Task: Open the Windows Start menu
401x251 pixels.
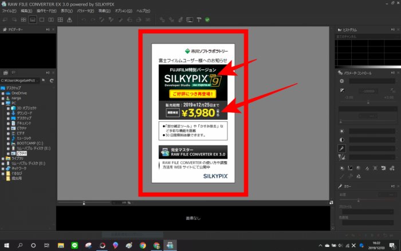Action: coord(6,246)
